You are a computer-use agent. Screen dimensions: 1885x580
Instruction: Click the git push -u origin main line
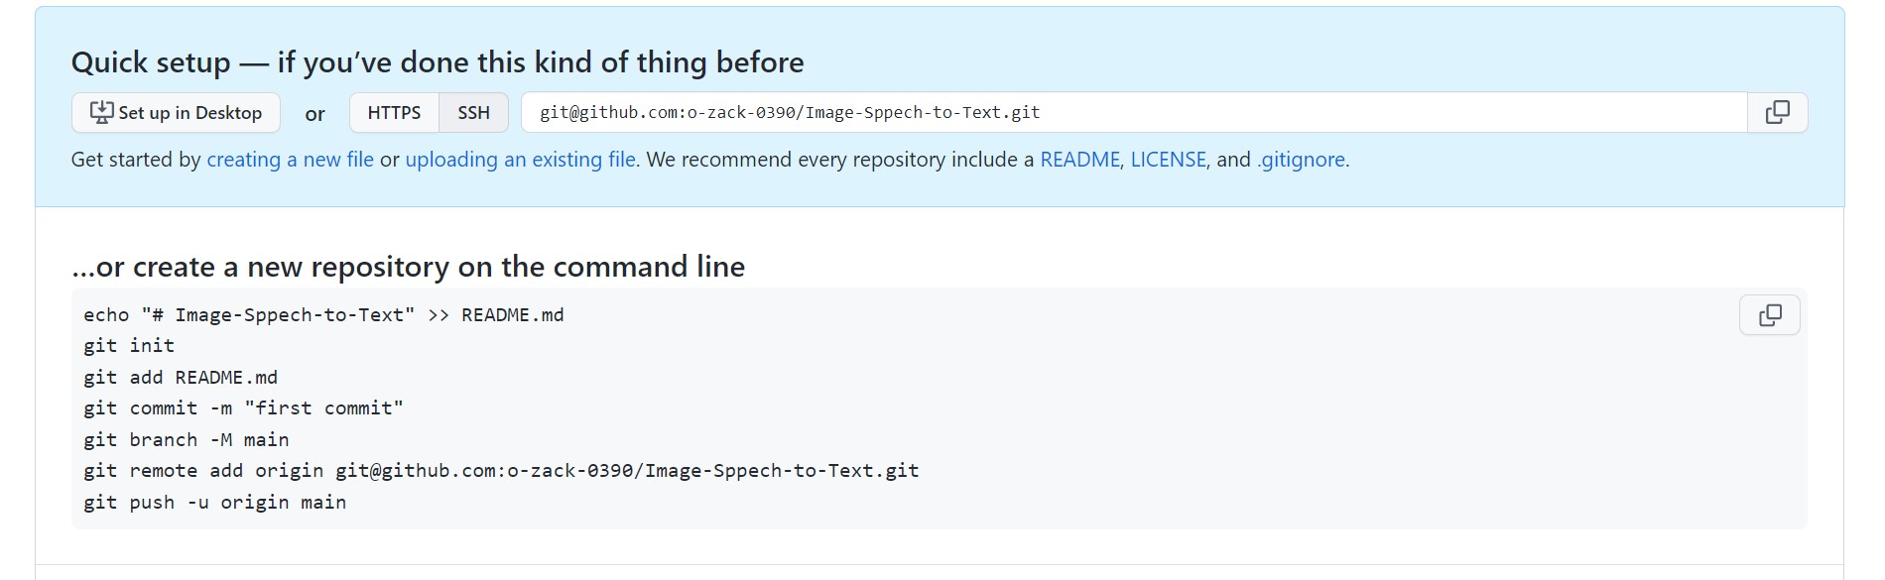point(214,503)
